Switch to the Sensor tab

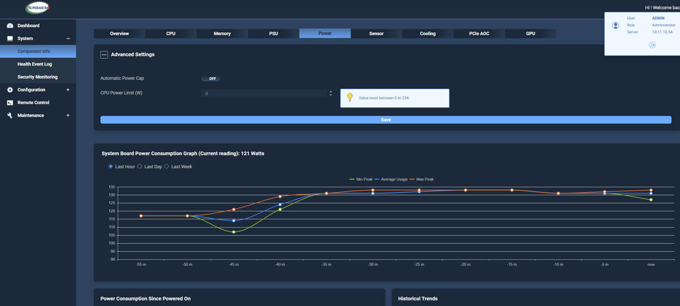(x=376, y=33)
